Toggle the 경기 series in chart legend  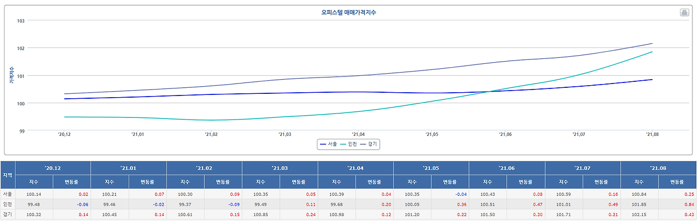(369, 144)
